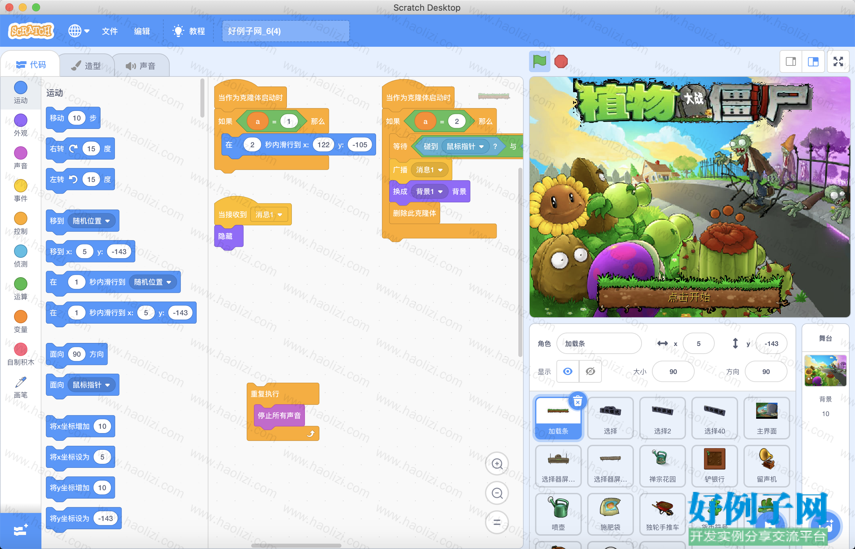Open the language globe menu

point(78,31)
